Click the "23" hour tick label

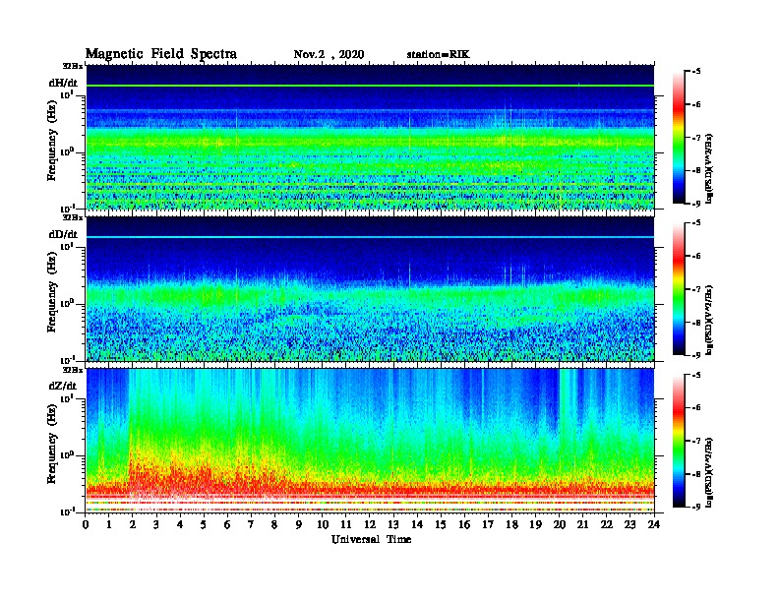629,524
